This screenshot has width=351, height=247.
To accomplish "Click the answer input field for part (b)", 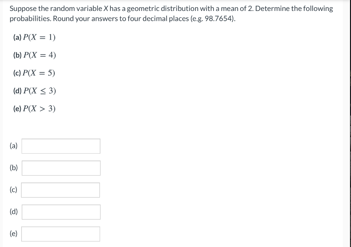I will tap(61, 168).
